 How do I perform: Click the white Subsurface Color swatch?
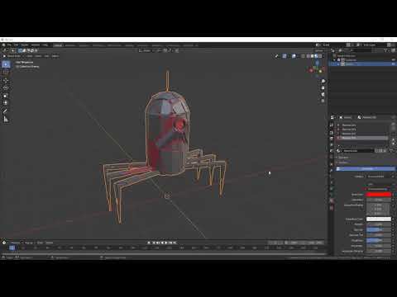tap(379, 219)
